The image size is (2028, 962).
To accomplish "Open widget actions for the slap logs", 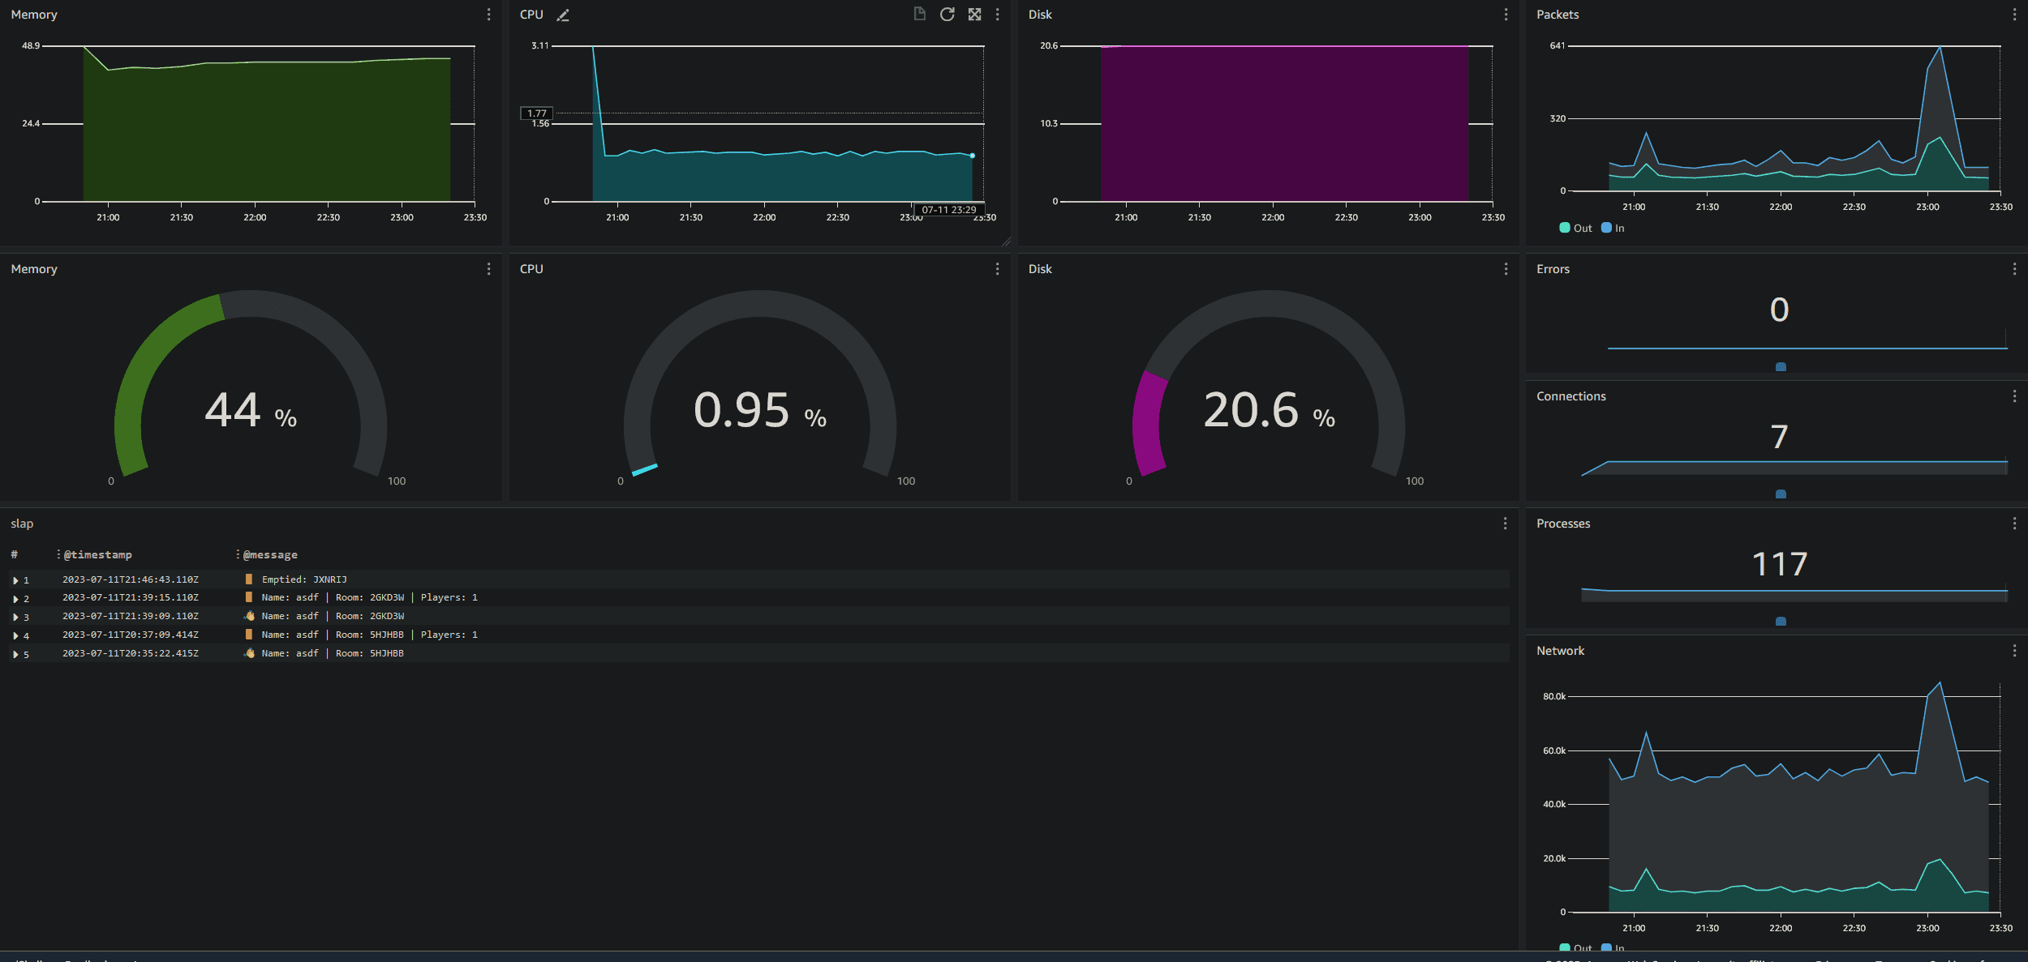I will pos(1505,524).
